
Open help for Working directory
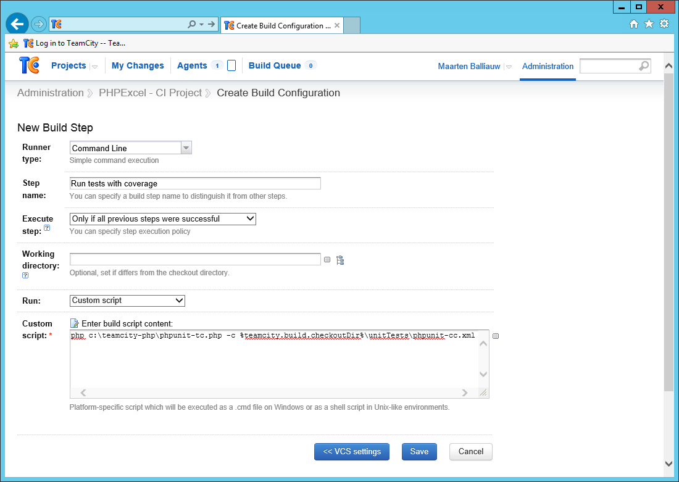click(x=25, y=275)
